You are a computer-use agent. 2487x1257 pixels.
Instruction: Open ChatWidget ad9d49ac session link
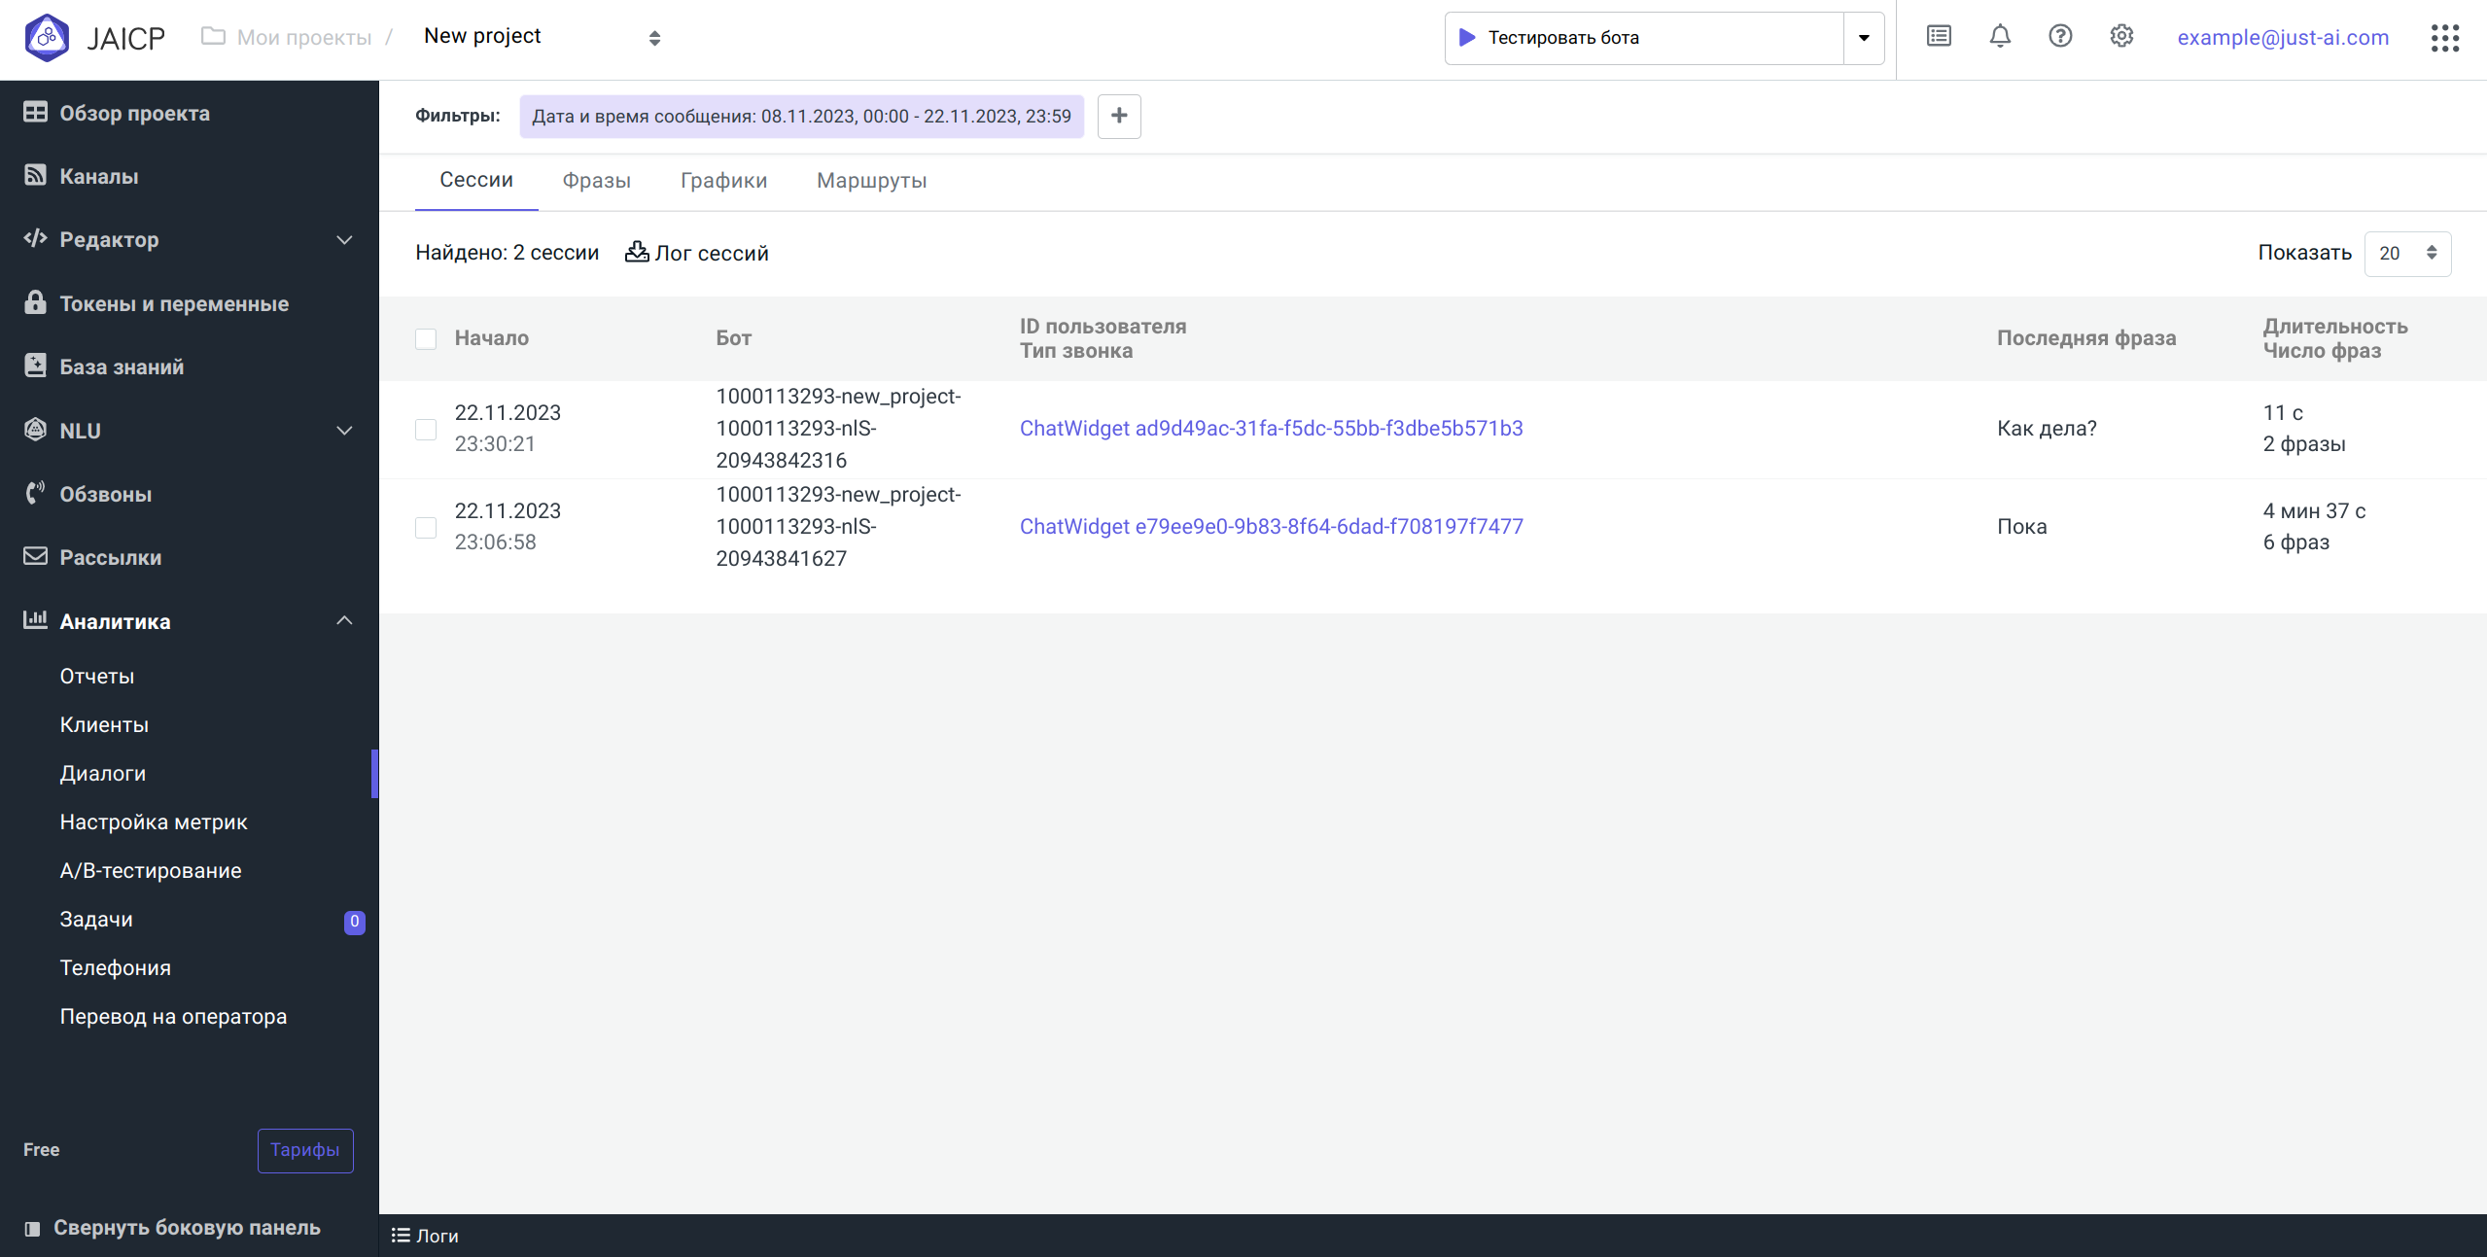1271,429
